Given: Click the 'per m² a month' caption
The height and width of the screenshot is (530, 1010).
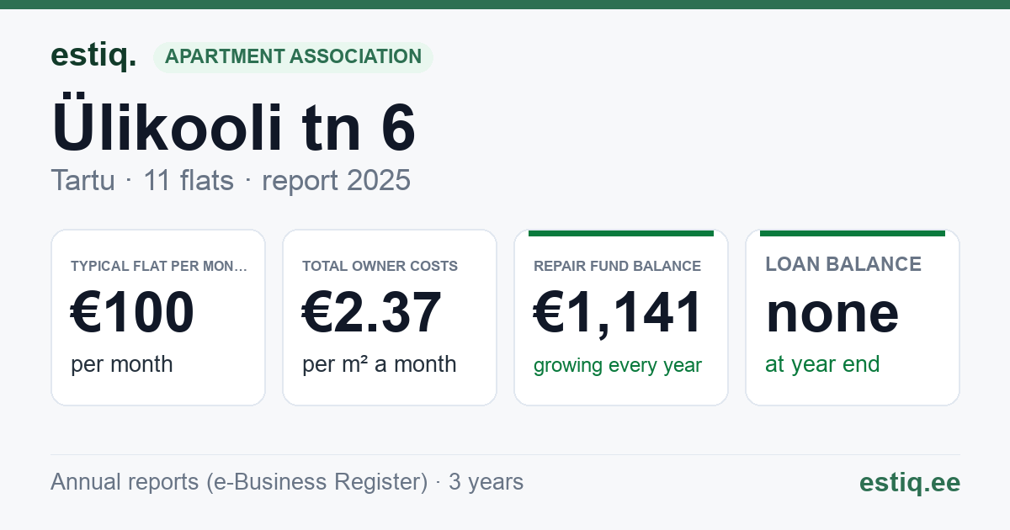Looking at the screenshot, I should (x=380, y=364).
